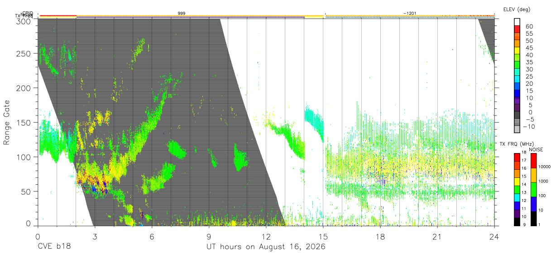Click the blue swatch in NOISE color bar

point(533,204)
